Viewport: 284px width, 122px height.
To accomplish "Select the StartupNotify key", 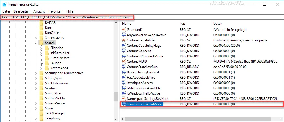I will (x=55, y=98).
